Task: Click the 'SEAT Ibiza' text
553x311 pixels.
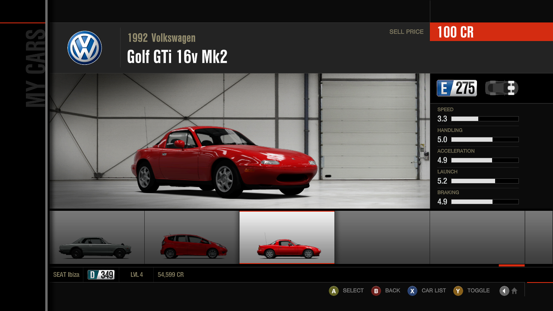Action: click(x=66, y=275)
